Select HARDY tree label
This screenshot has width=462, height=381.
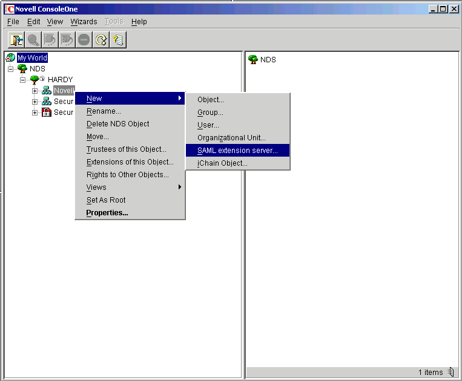61,79
